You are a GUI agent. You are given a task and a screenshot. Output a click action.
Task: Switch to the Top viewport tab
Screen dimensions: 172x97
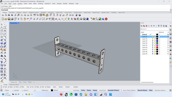20,82
